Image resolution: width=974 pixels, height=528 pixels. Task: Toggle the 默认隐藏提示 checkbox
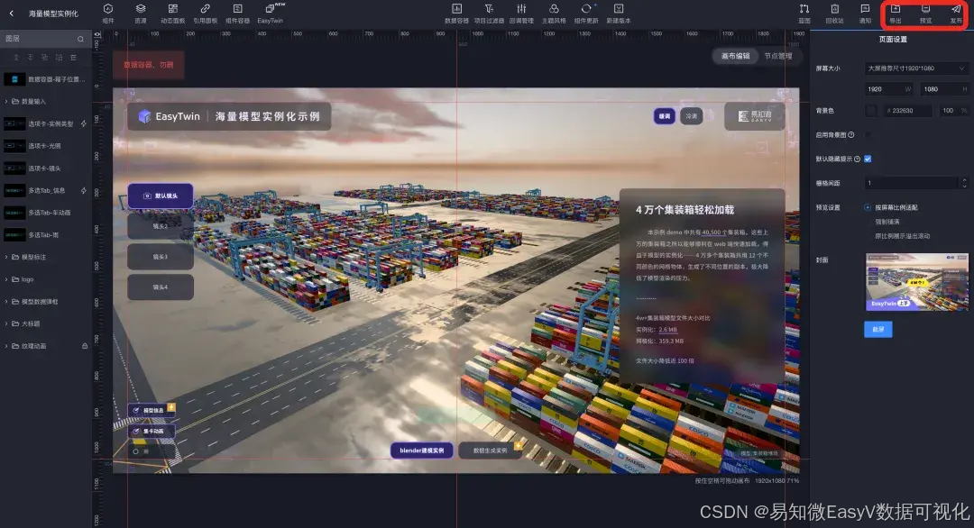(x=868, y=159)
